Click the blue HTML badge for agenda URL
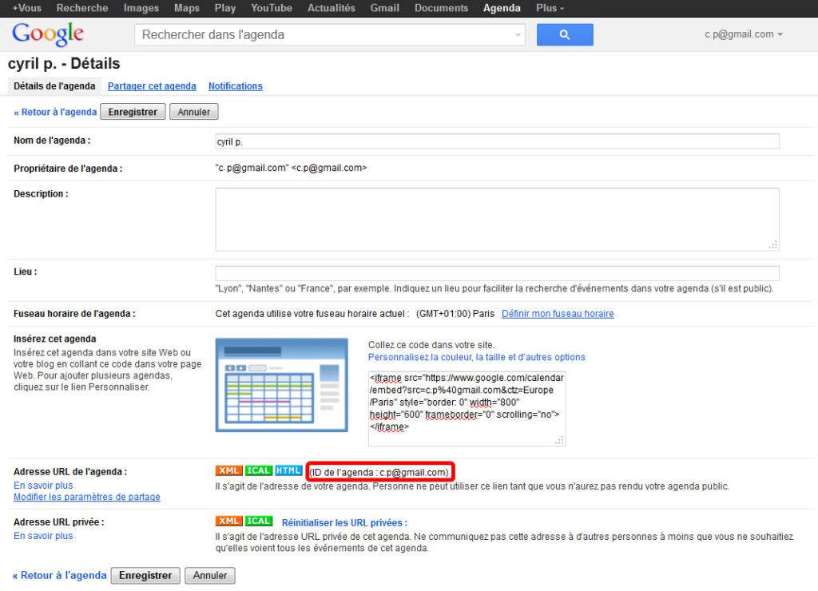This screenshot has height=591, width=818. click(288, 470)
